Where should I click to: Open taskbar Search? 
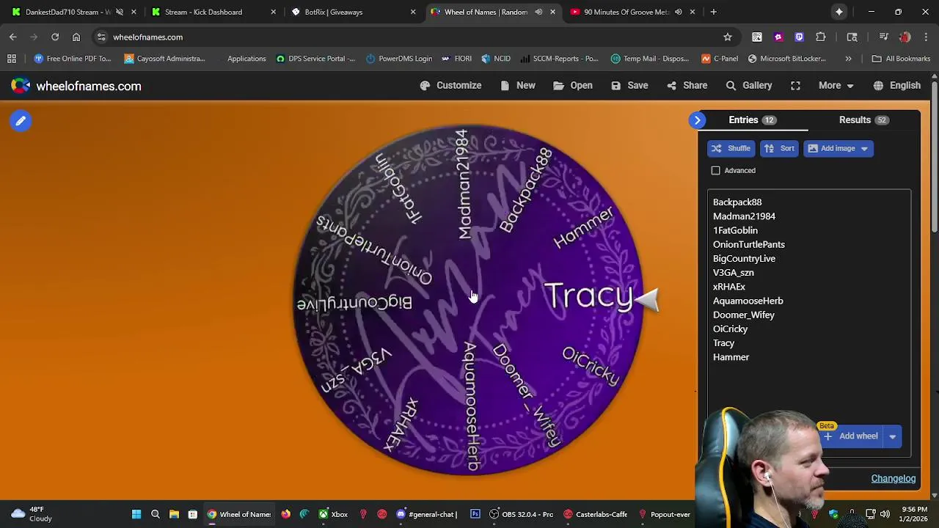point(156,515)
